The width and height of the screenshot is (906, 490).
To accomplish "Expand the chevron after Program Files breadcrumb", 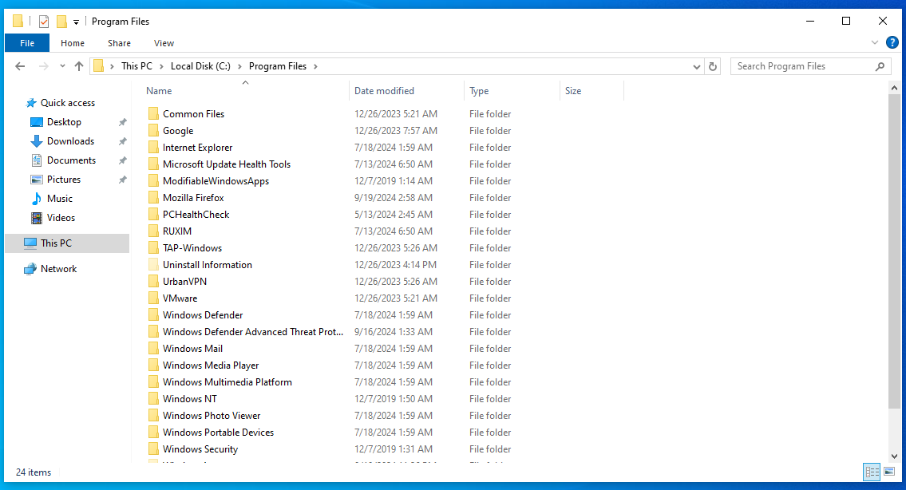I will tap(315, 66).
